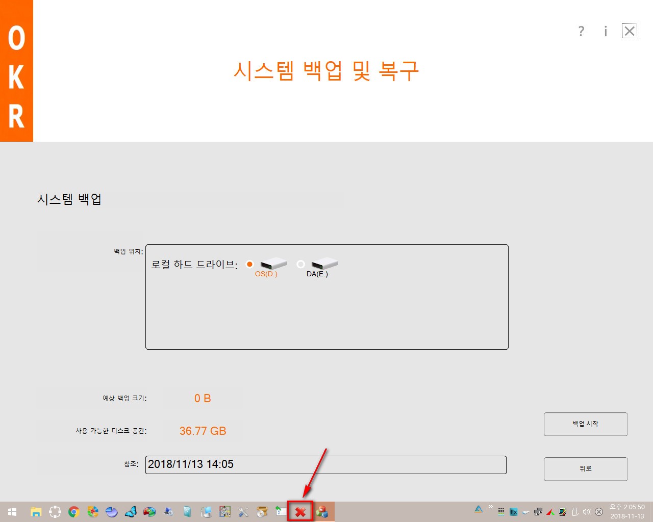
Task: Click the flat drive tray icon
Action: pyautogui.click(x=526, y=512)
